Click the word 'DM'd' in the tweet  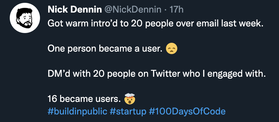(x=58, y=74)
